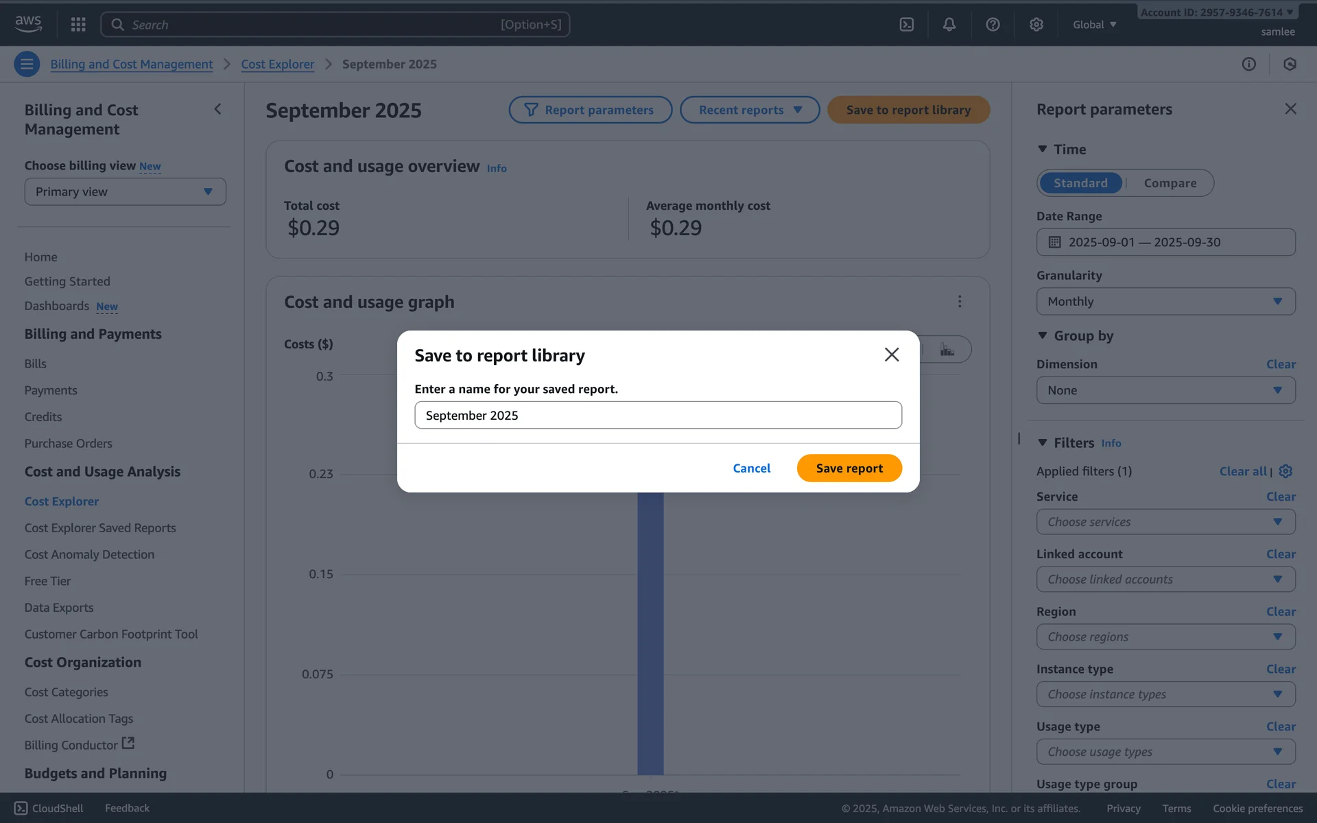1317x823 pixels.
Task: Select the Standard time mode
Action: [1080, 183]
